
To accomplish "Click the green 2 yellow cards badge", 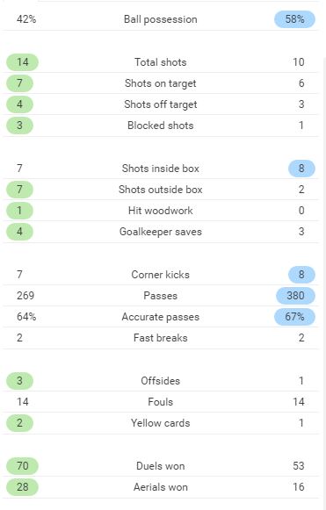I will [x=19, y=423].
